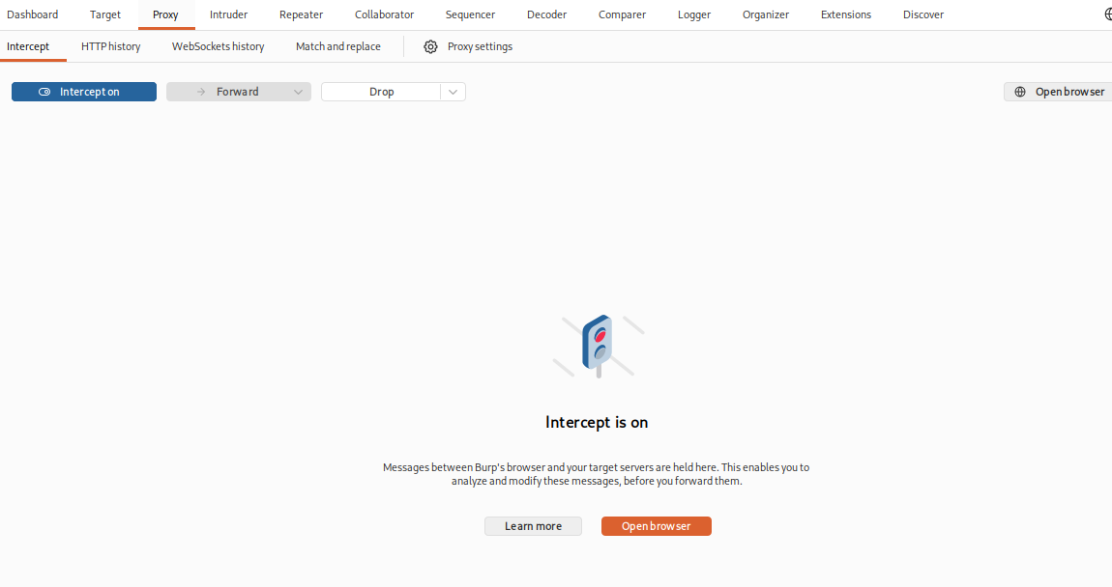Click the arrow icon on Forward button
This screenshot has height=587, width=1112.
click(x=201, y=92)
